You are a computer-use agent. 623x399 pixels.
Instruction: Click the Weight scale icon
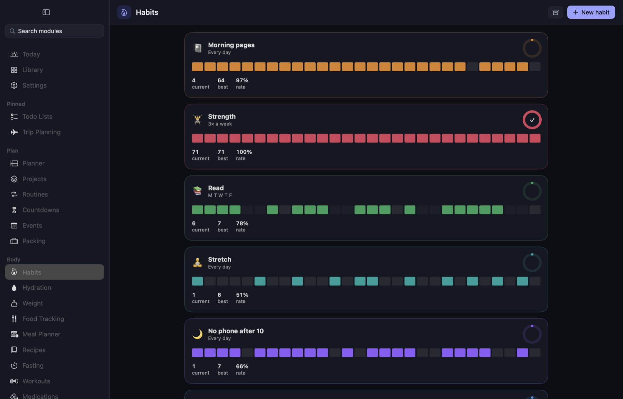point(14,303)
